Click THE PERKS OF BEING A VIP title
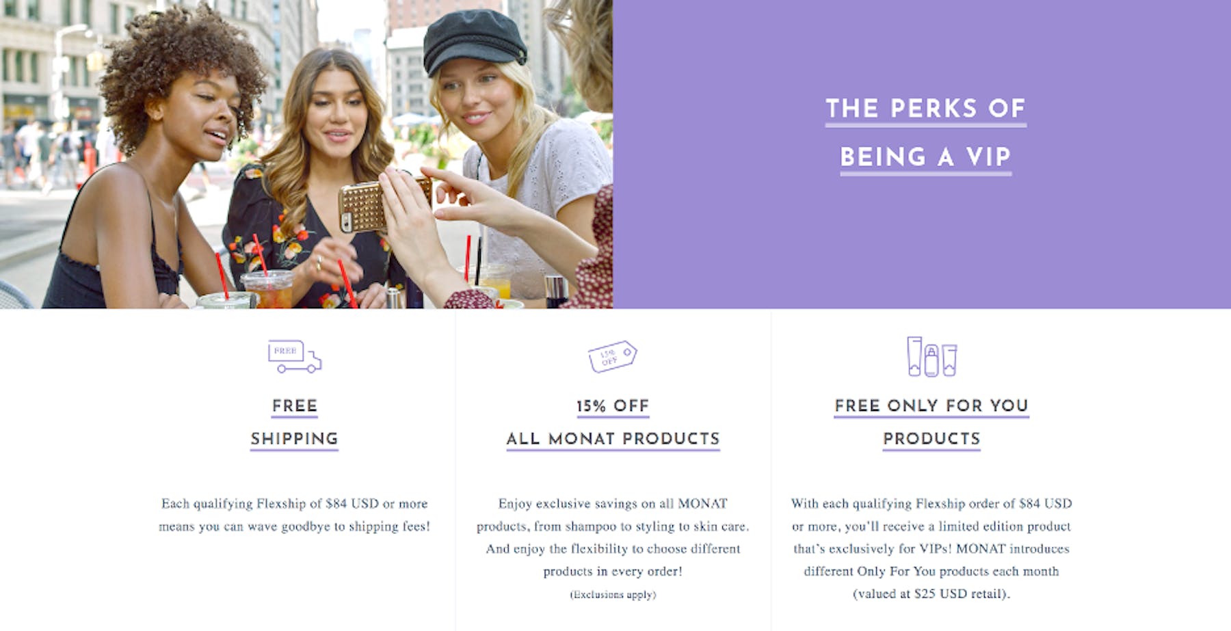Image resolution: width=1231 pixels, height=631 pixels. pyautogui.click(x=926, y=133)
